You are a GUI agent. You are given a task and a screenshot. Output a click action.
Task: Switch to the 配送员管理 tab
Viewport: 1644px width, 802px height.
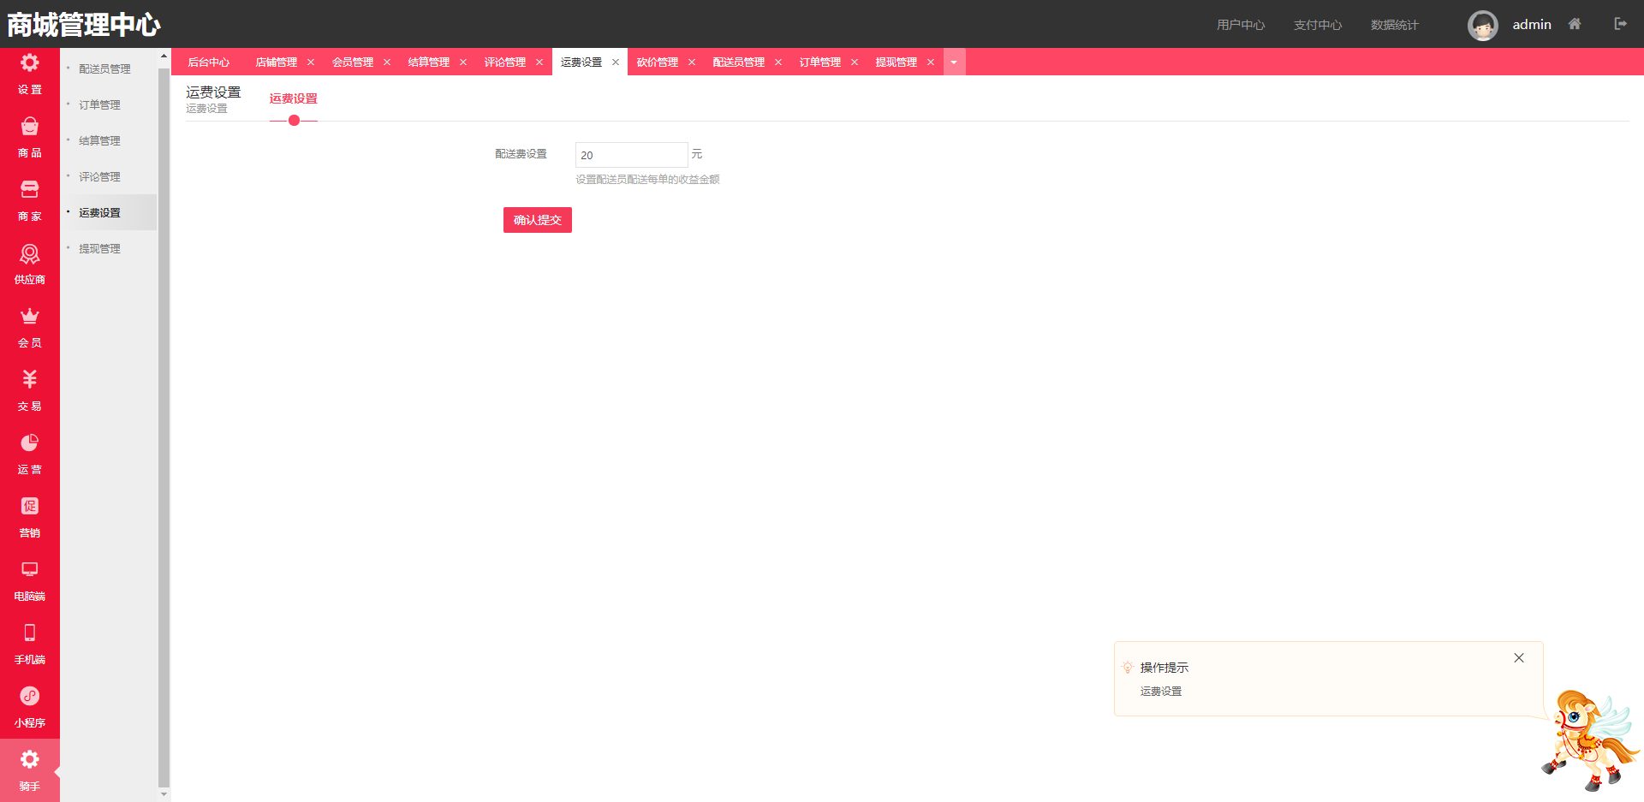739,62
